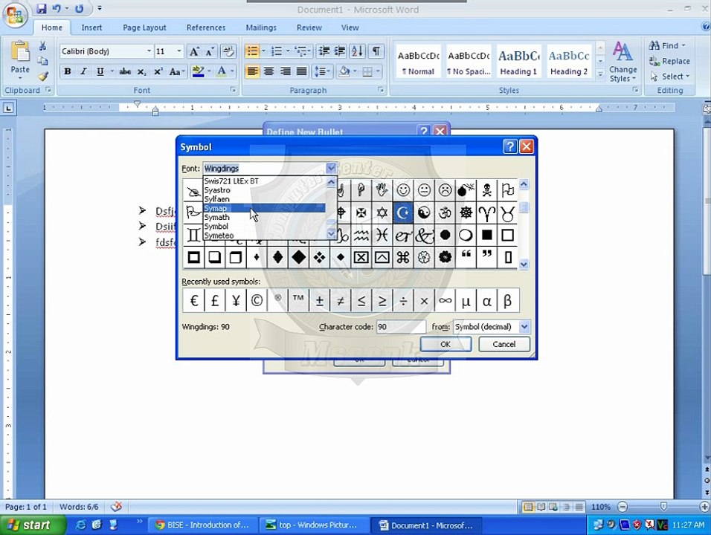Click Cancel in the Symbol dialog
Image resolution: width=711 pixels, height=535 pixels.
[x=504, y=344]
